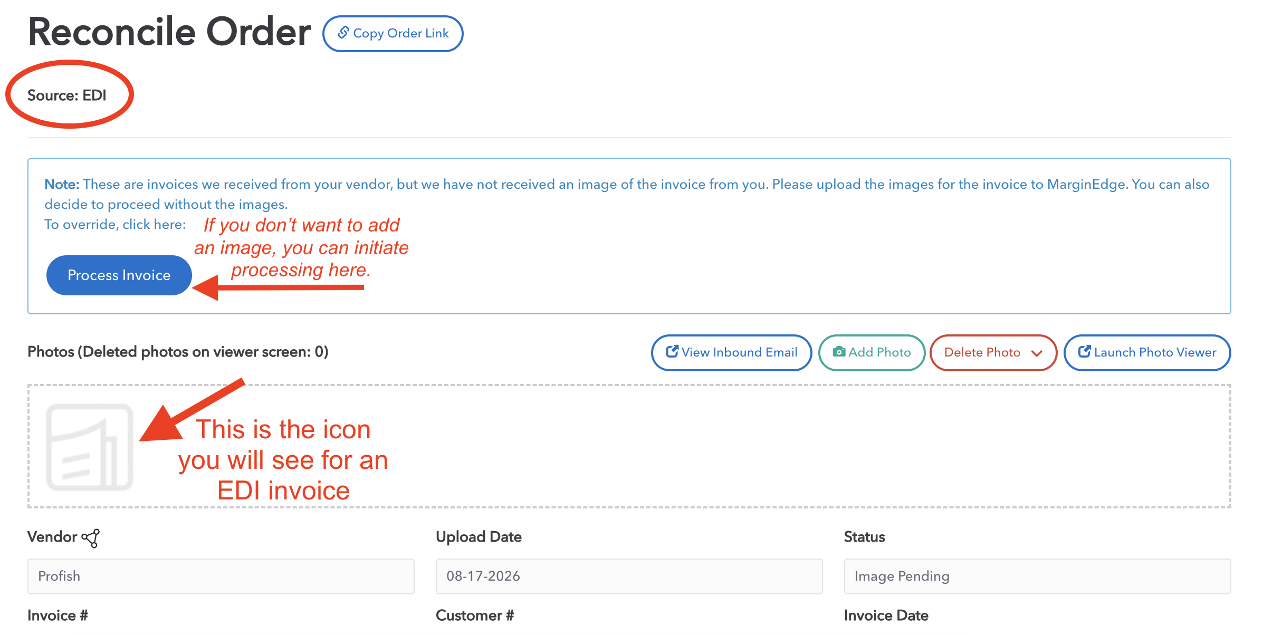1263x635 pixels.
Task: Click the dashed photo drop area
Action: tap(629, 446)
